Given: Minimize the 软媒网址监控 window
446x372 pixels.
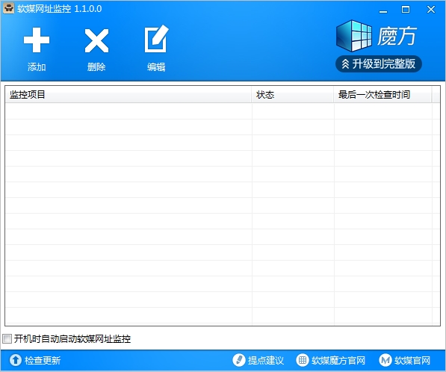Looking at the screenshot, I should (x=383, y=10).
